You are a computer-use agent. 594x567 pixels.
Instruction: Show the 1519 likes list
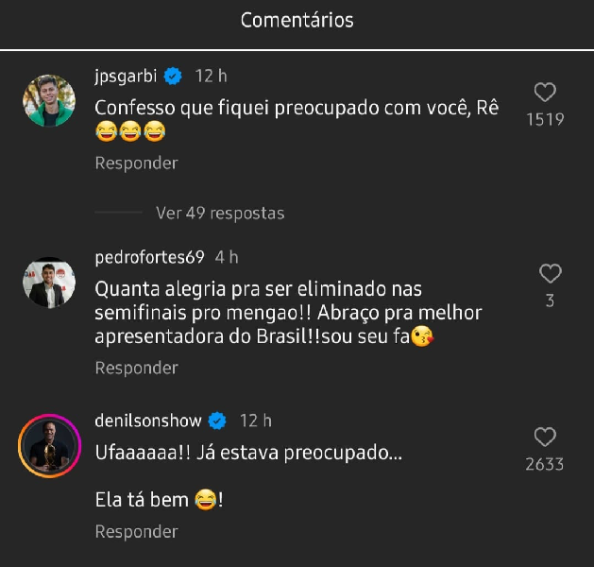(546, 119)
